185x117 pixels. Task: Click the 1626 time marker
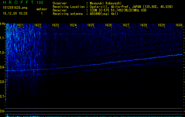point(108,25)
